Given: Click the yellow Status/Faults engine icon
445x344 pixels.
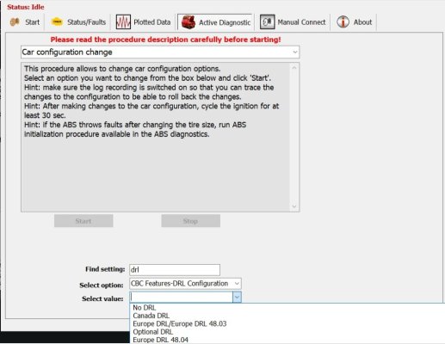Looking at the screenshot, I should point(57,21).
